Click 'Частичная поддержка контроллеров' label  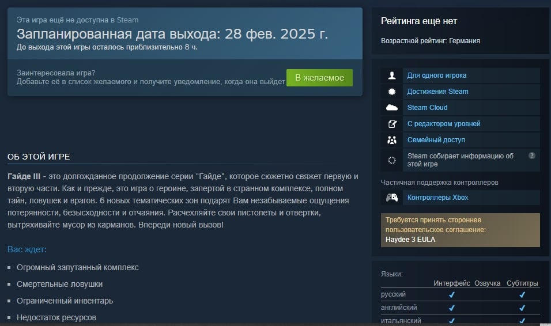pos(440,183)
